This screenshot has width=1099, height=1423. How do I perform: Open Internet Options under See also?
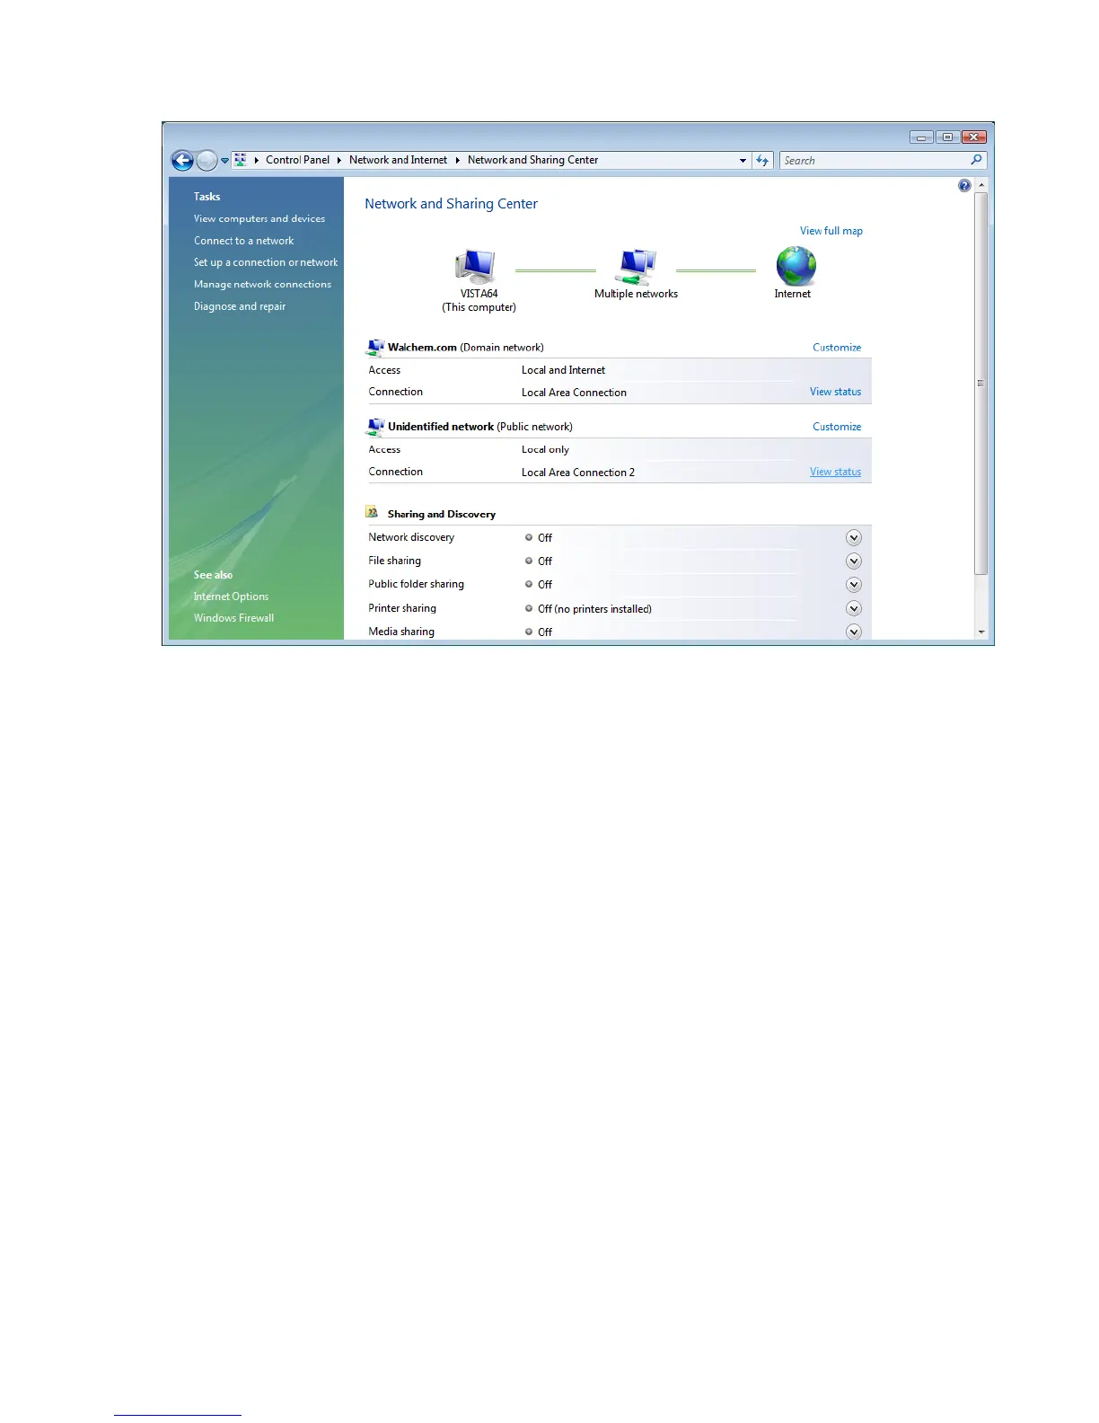tap(231, 597)
